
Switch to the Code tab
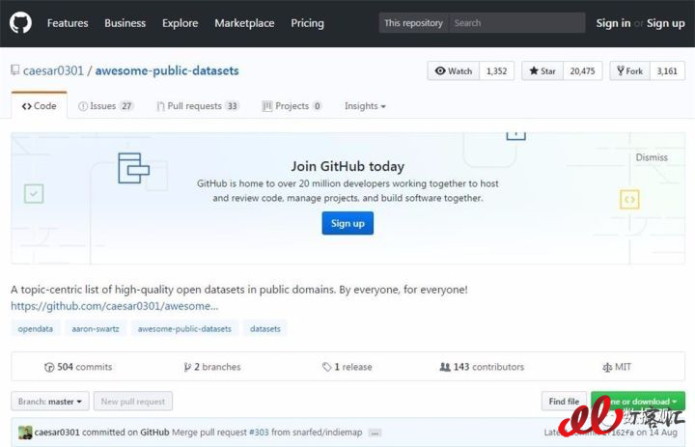point(39,105)
